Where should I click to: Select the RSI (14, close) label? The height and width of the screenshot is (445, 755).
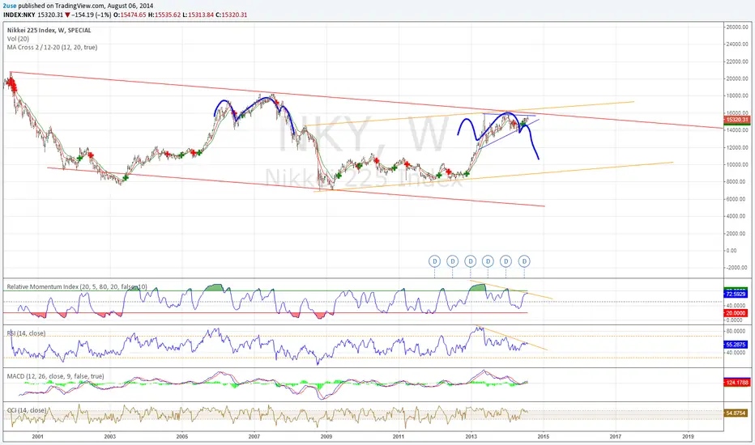26,333
